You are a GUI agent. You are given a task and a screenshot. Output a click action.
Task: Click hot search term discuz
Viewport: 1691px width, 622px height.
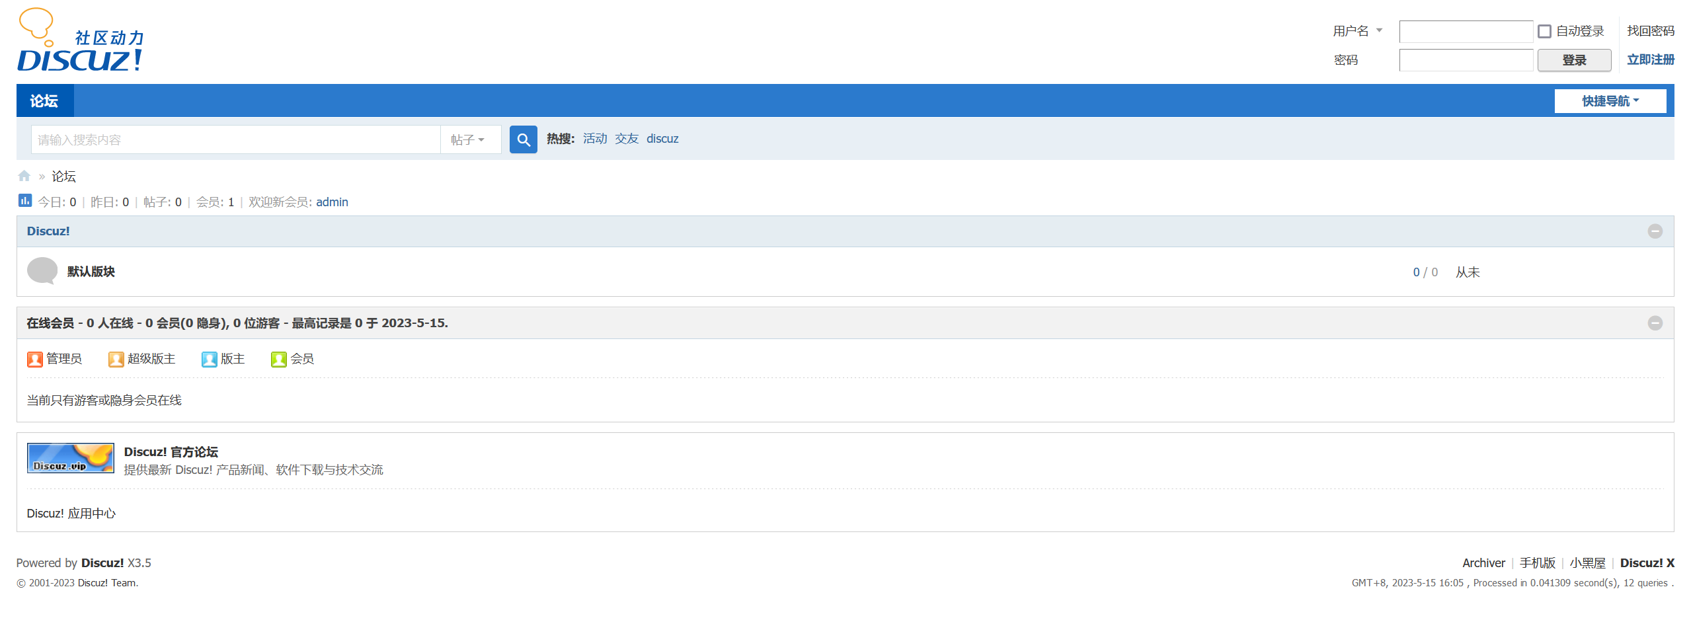662,139
